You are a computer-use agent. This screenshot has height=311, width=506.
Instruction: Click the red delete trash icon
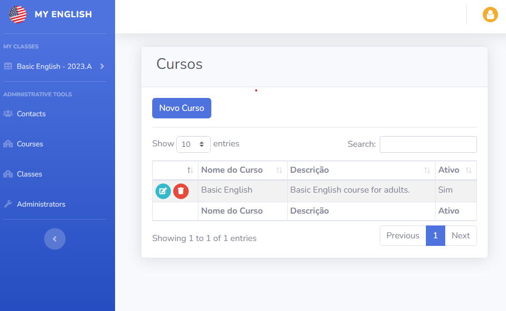point(181,191)
